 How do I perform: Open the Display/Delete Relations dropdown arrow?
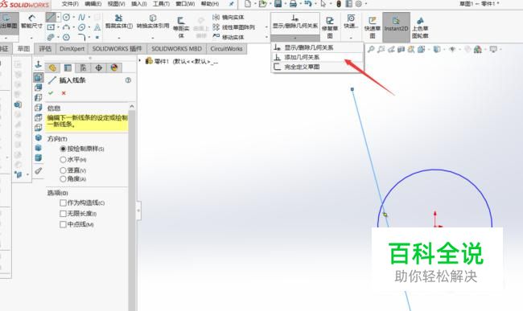tap(295, 38)
